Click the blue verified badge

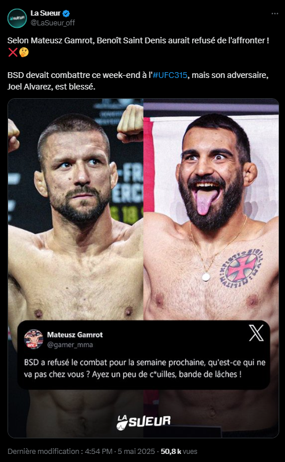(x=66, y=13)
